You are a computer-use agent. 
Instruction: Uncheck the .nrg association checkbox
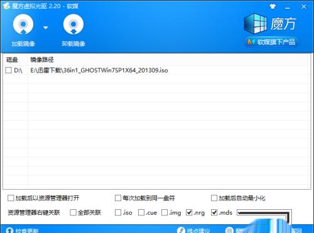[189, 212]
